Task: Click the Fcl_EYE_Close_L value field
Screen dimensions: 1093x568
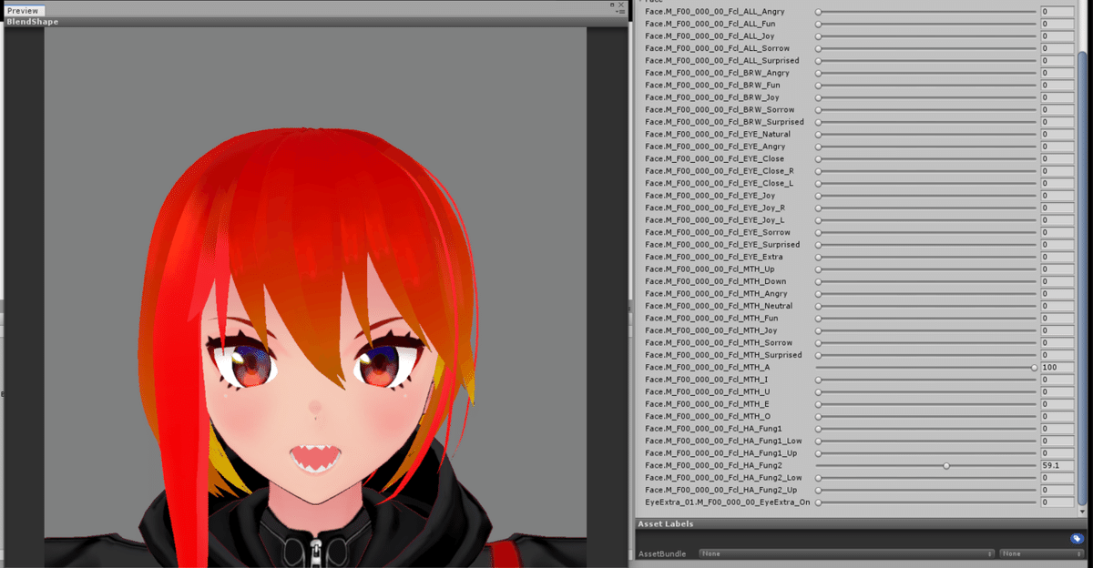Action: click(x=1057, y=183)
